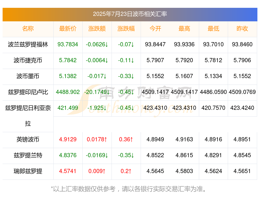
Task: Click the opening value 4.5645
Action: [155, 171]
